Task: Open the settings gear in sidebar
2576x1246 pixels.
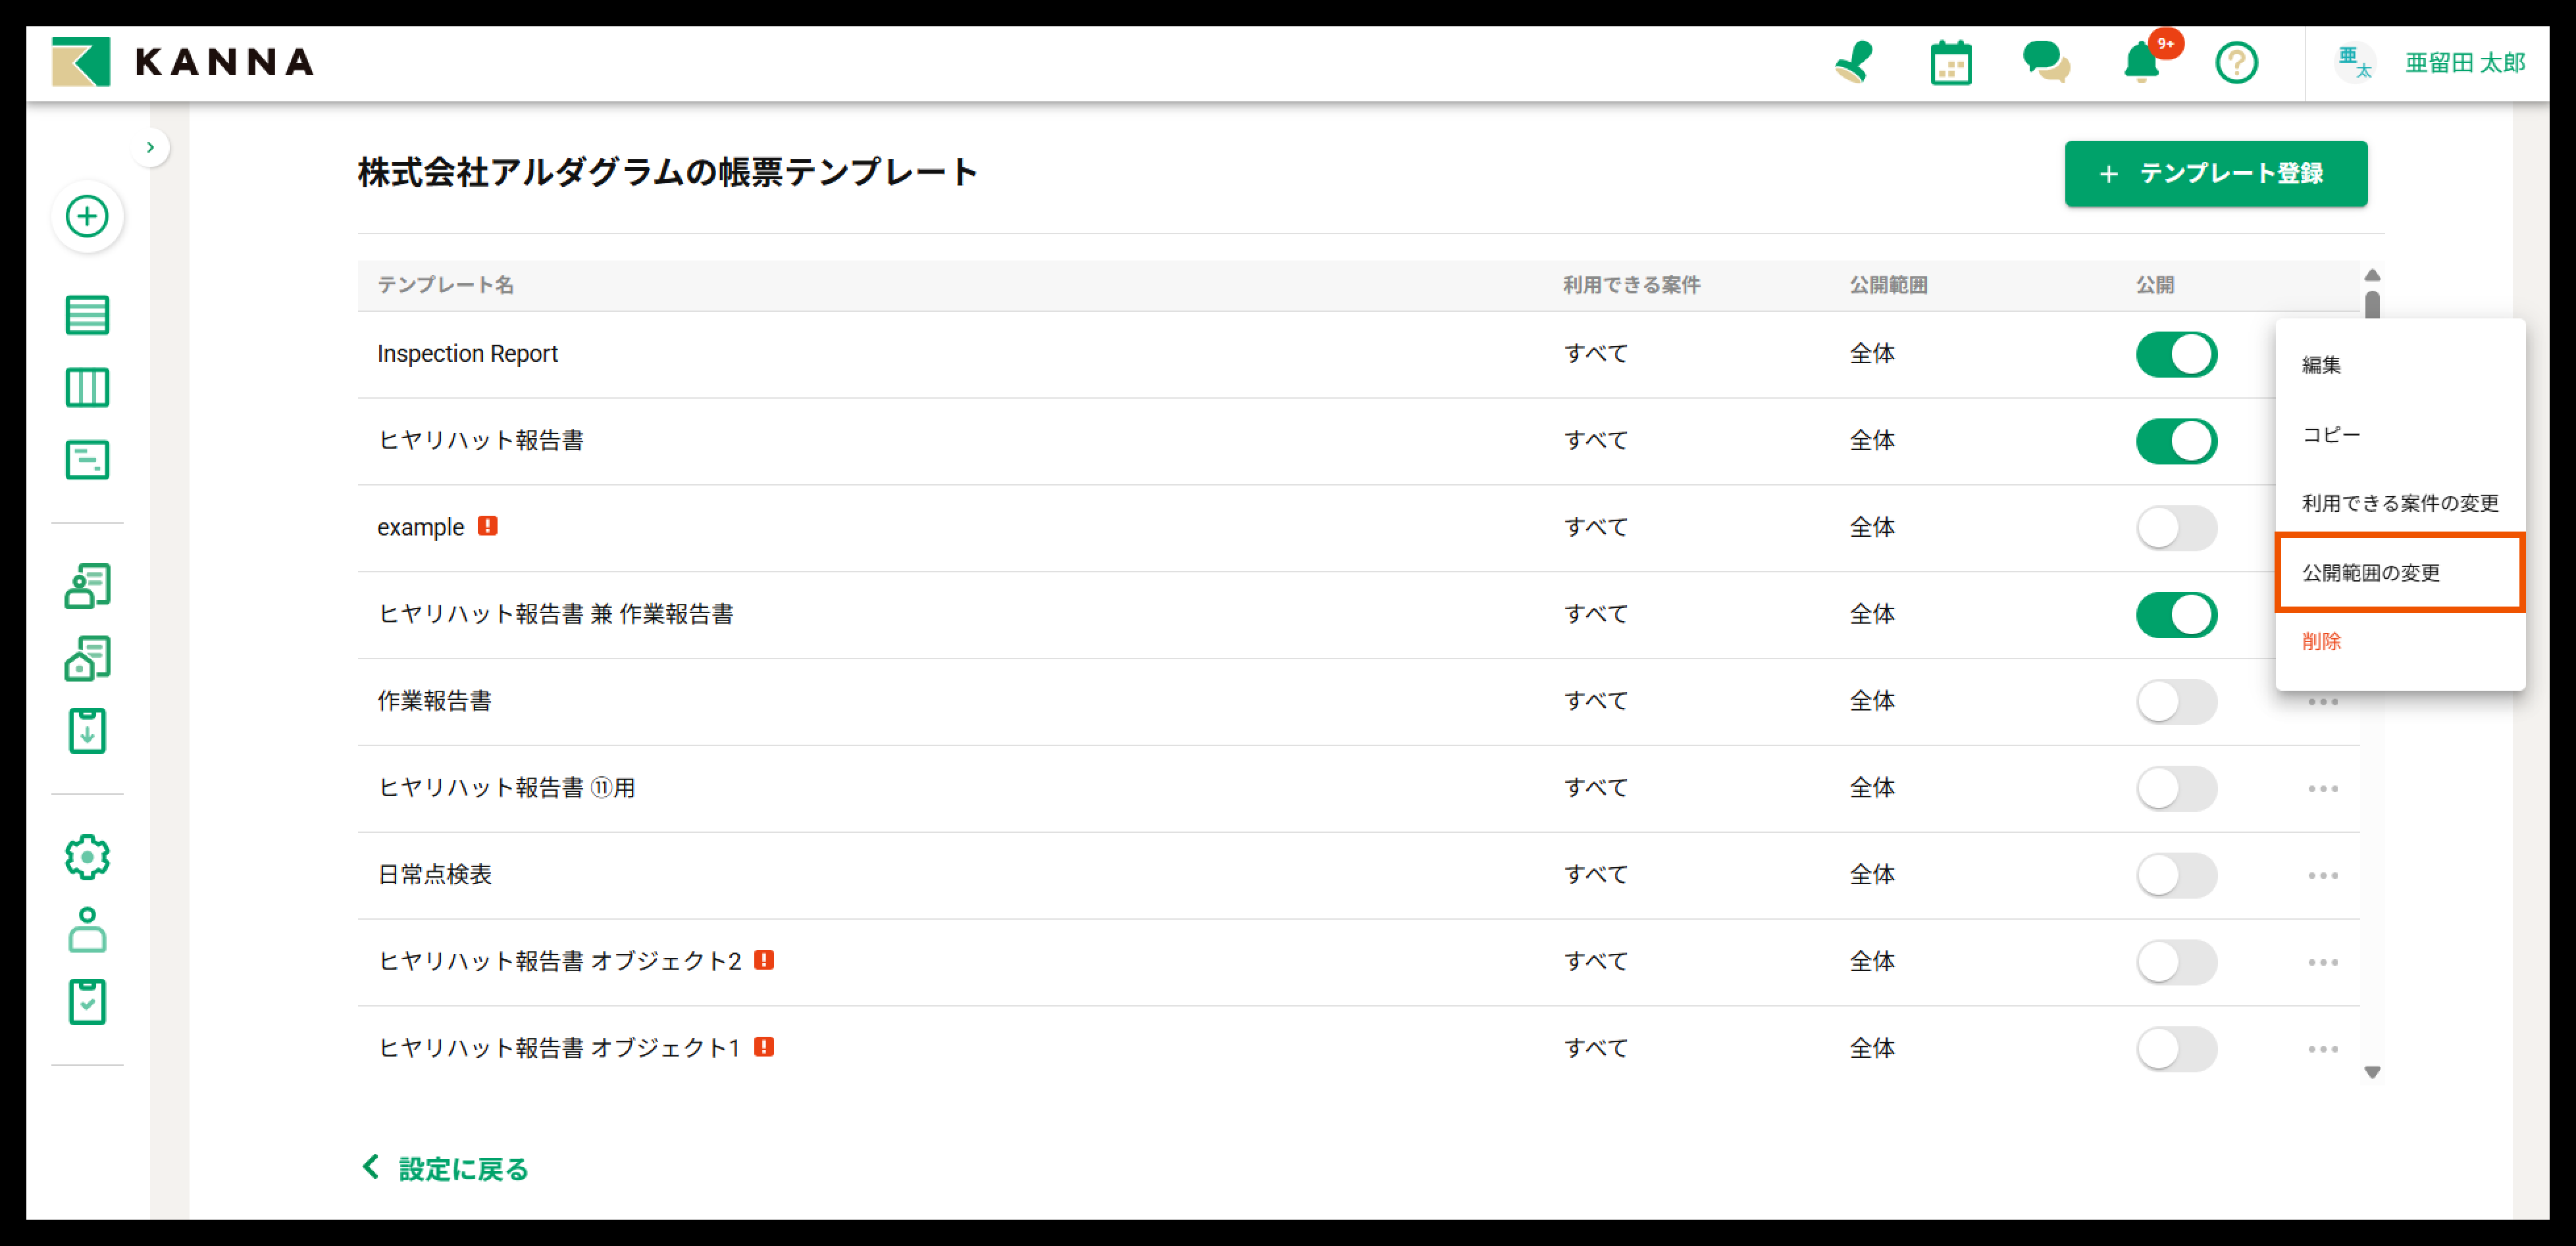Action: [x=87, y=857]
